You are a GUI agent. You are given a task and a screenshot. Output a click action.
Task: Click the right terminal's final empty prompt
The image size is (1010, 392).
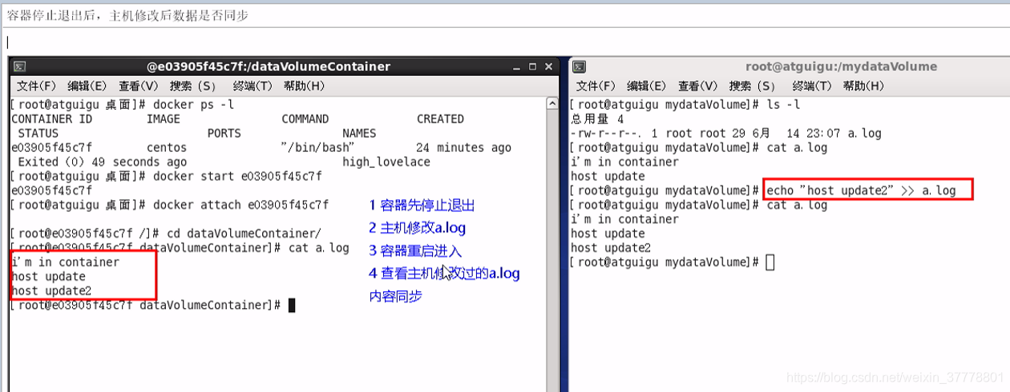click(673, 262)
